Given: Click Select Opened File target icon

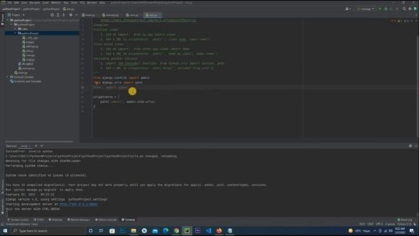Looking at the screenshot, I should (x=52, y=15).
